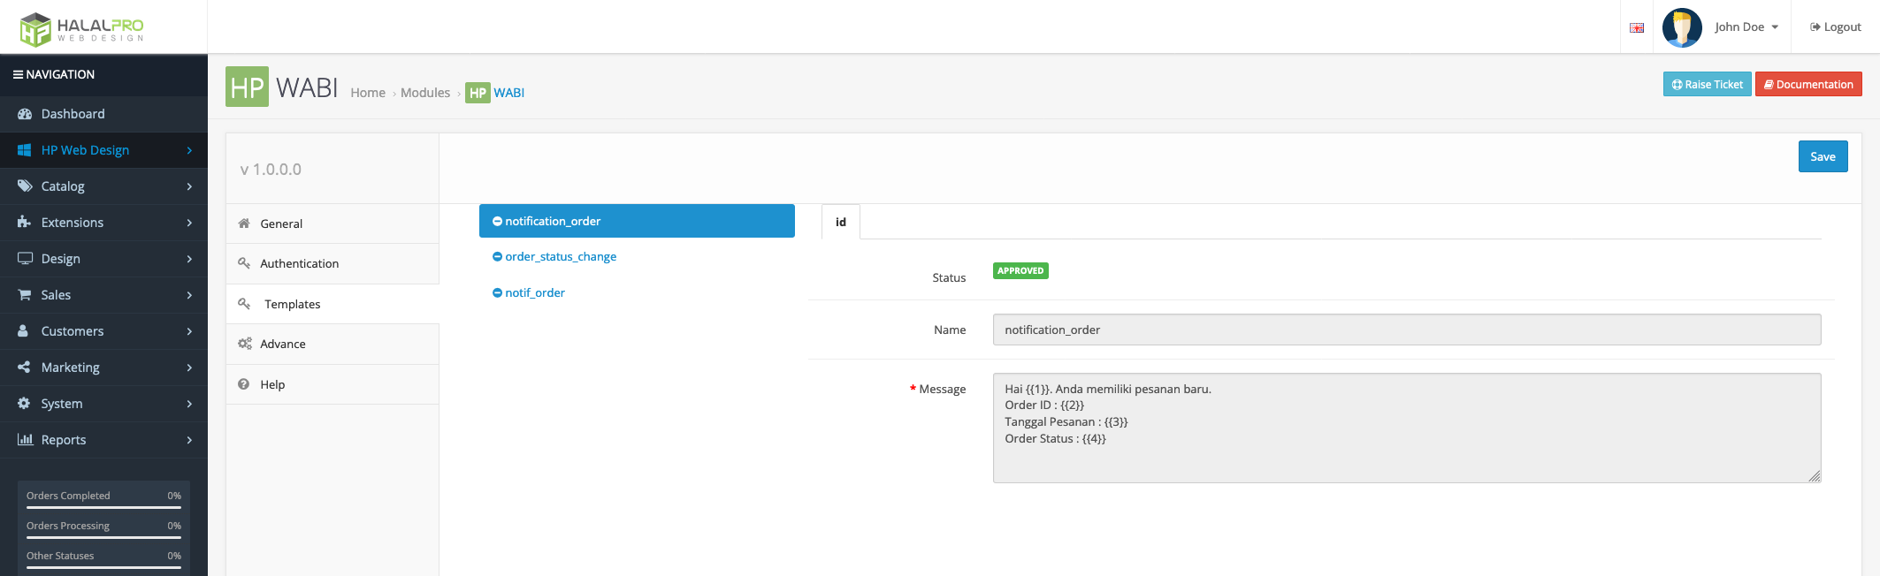Click the blue Save button

point(1823,156)
